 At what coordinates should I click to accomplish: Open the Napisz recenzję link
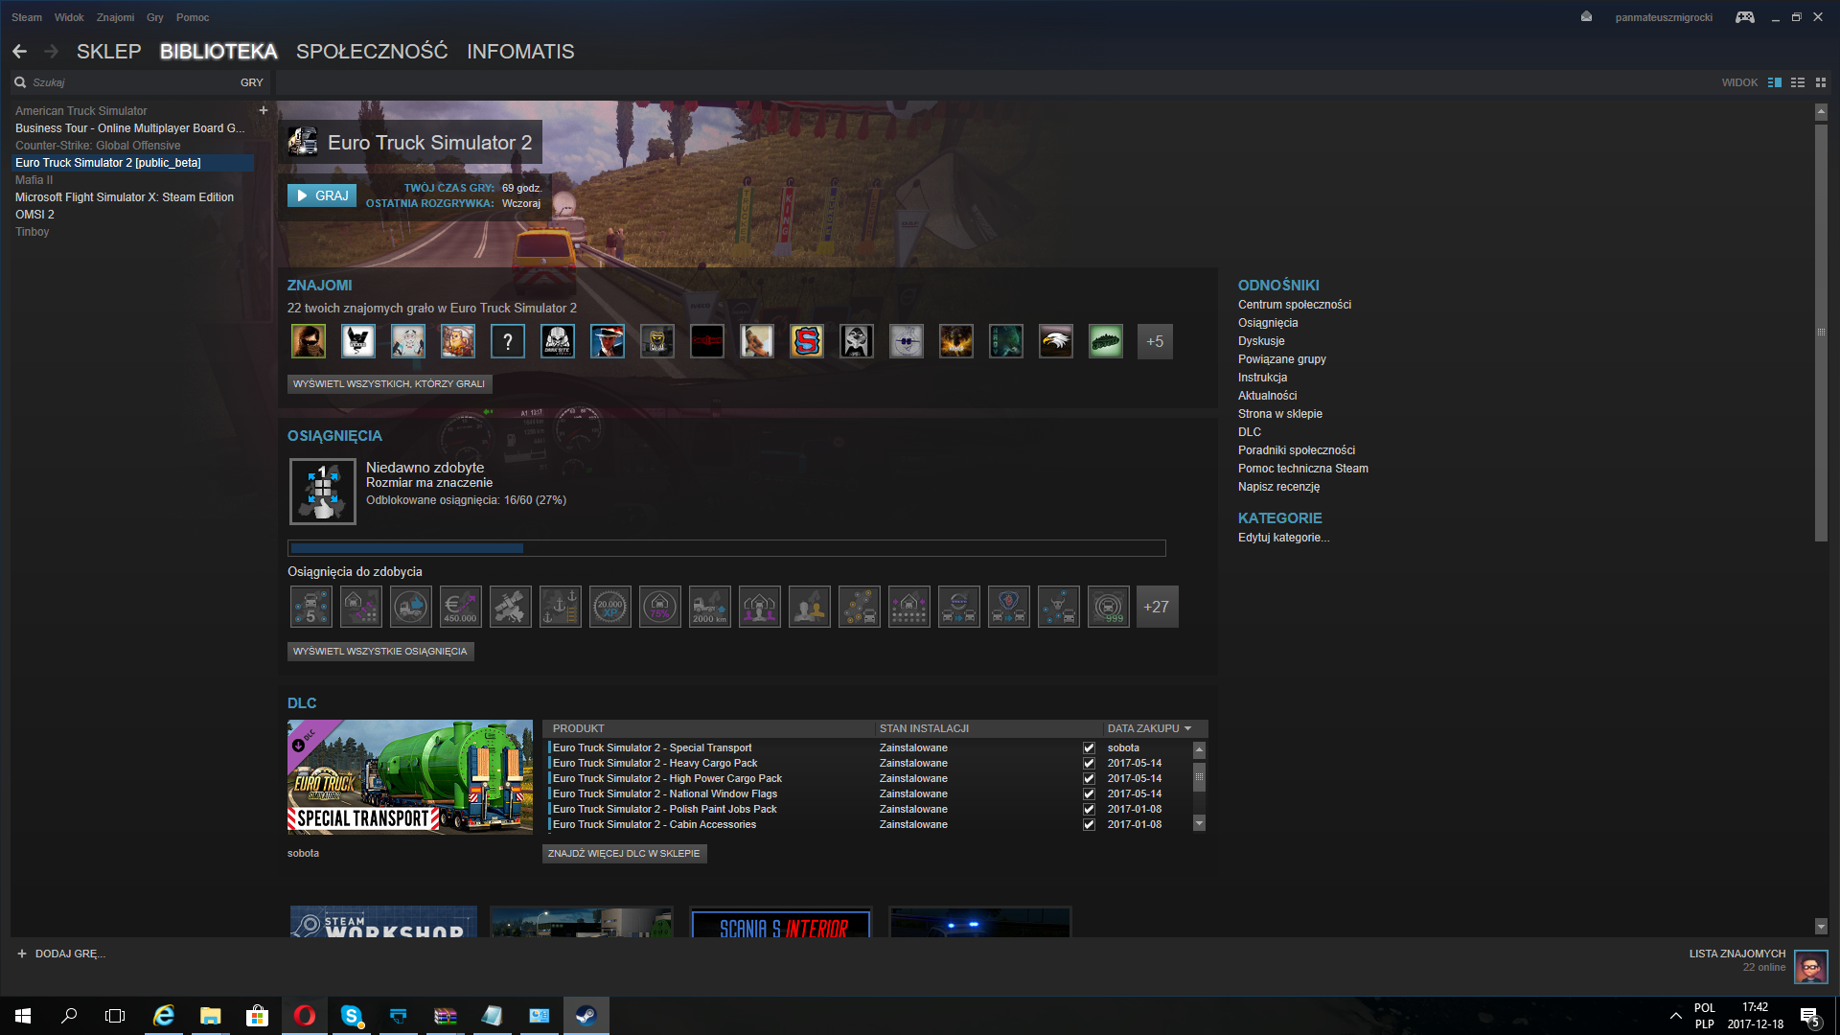pyautogui.click(x=1278, y=487)
